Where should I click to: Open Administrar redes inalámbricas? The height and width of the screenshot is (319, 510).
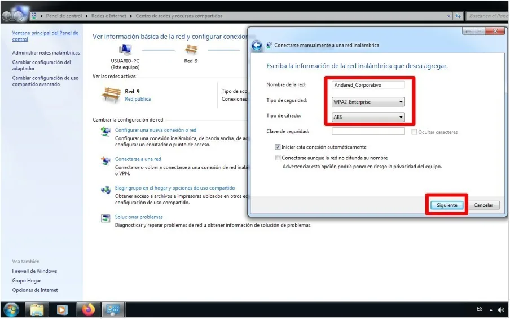pos(46,52)
